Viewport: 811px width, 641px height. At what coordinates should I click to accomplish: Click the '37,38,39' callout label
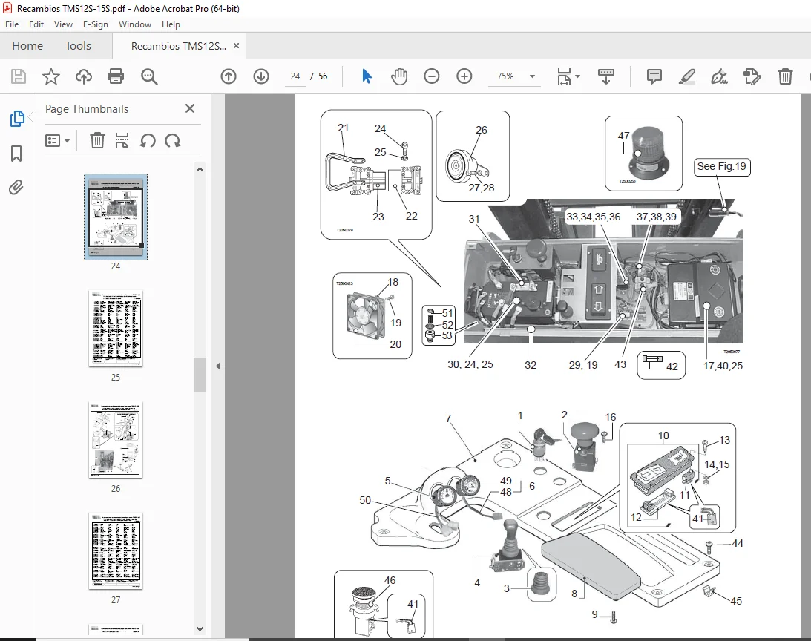click(x=657, y=217)
